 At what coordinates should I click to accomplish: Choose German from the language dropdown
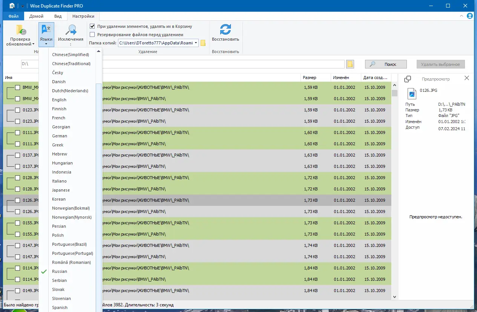coord(60,136)
